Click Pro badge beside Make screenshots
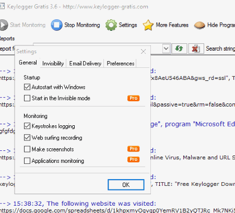This screenshot has width=235, height=213. coord(134,149)
